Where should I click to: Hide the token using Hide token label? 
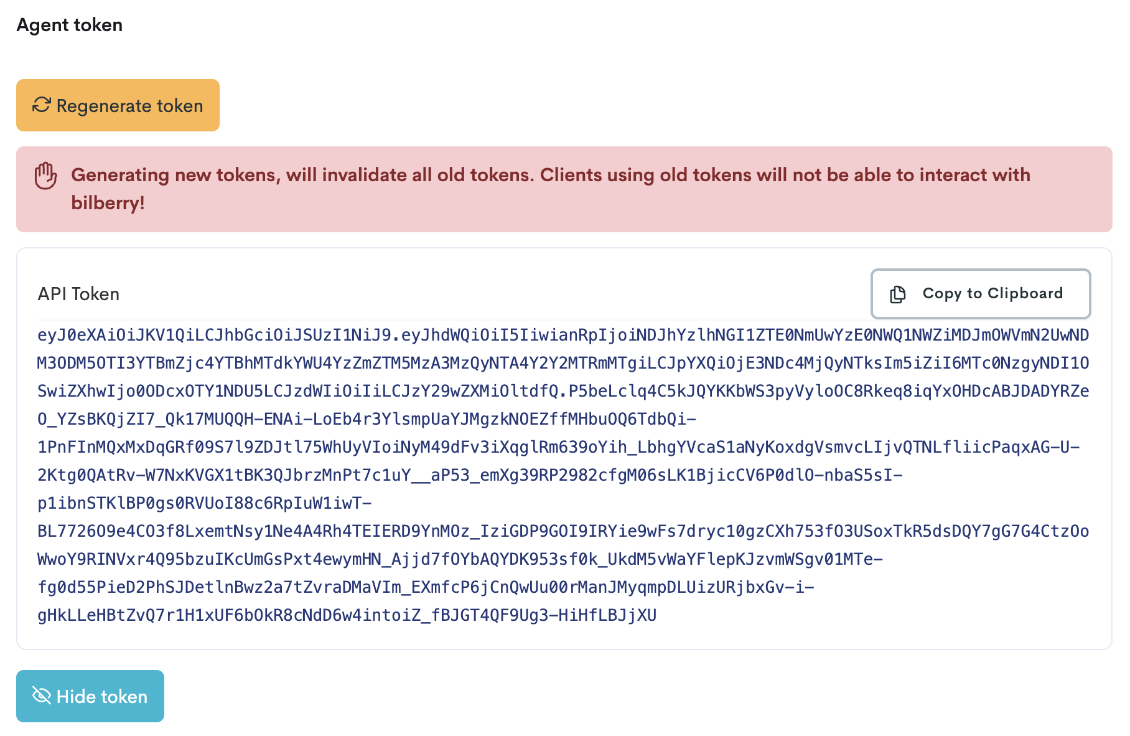(x=102, y=696)
